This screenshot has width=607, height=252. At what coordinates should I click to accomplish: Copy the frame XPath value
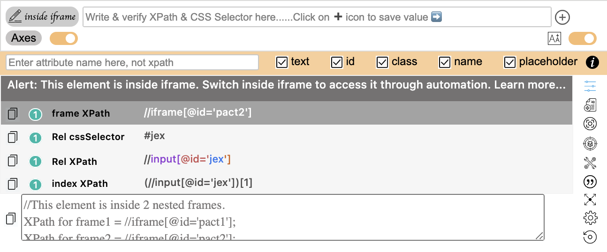click(13, 113)
